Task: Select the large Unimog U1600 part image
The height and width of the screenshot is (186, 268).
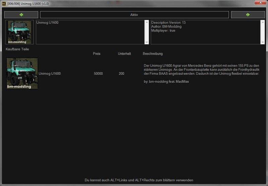Action: coord(22,73)
